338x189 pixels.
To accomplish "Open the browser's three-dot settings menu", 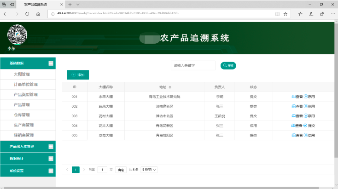I will (332, 14).
